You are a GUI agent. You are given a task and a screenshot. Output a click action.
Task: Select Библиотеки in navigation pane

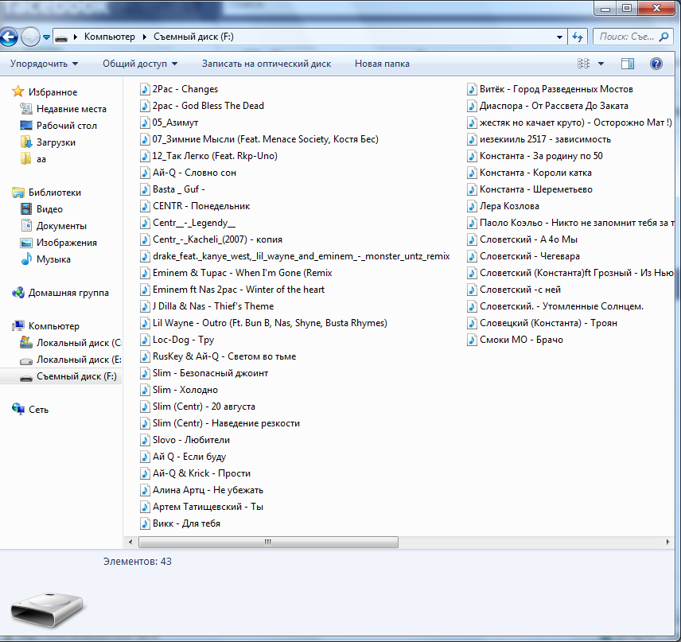(55, 193)
